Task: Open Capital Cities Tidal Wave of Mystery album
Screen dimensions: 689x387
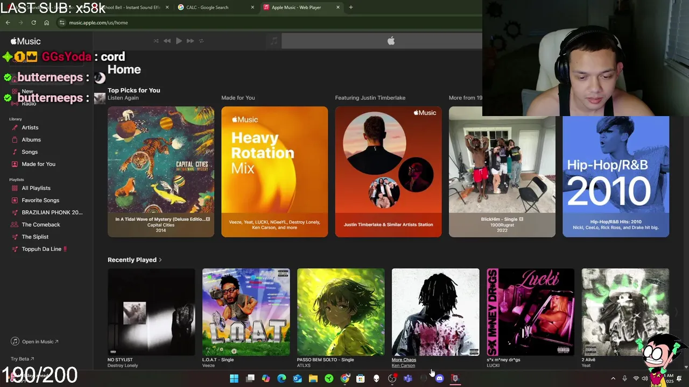Action: (x=161, y=171)
